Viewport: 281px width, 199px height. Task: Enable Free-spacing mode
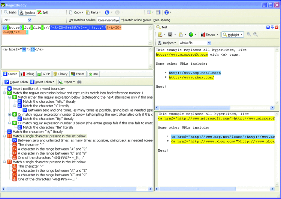[x=162, y=20]
